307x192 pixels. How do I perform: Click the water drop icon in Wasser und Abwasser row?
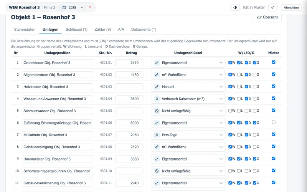(157, 99)
